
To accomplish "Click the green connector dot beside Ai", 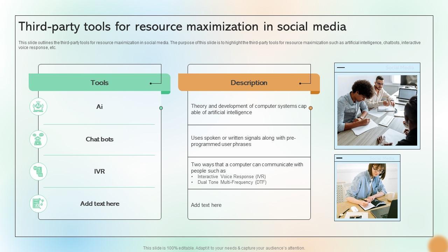I will pyautogui.click(x=161, y=108).
